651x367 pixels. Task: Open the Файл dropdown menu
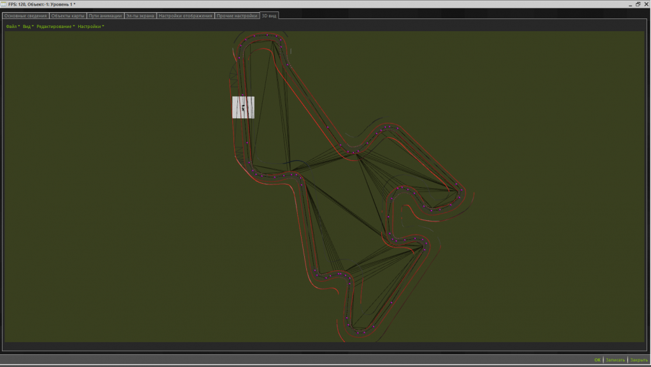coord(13,27)
